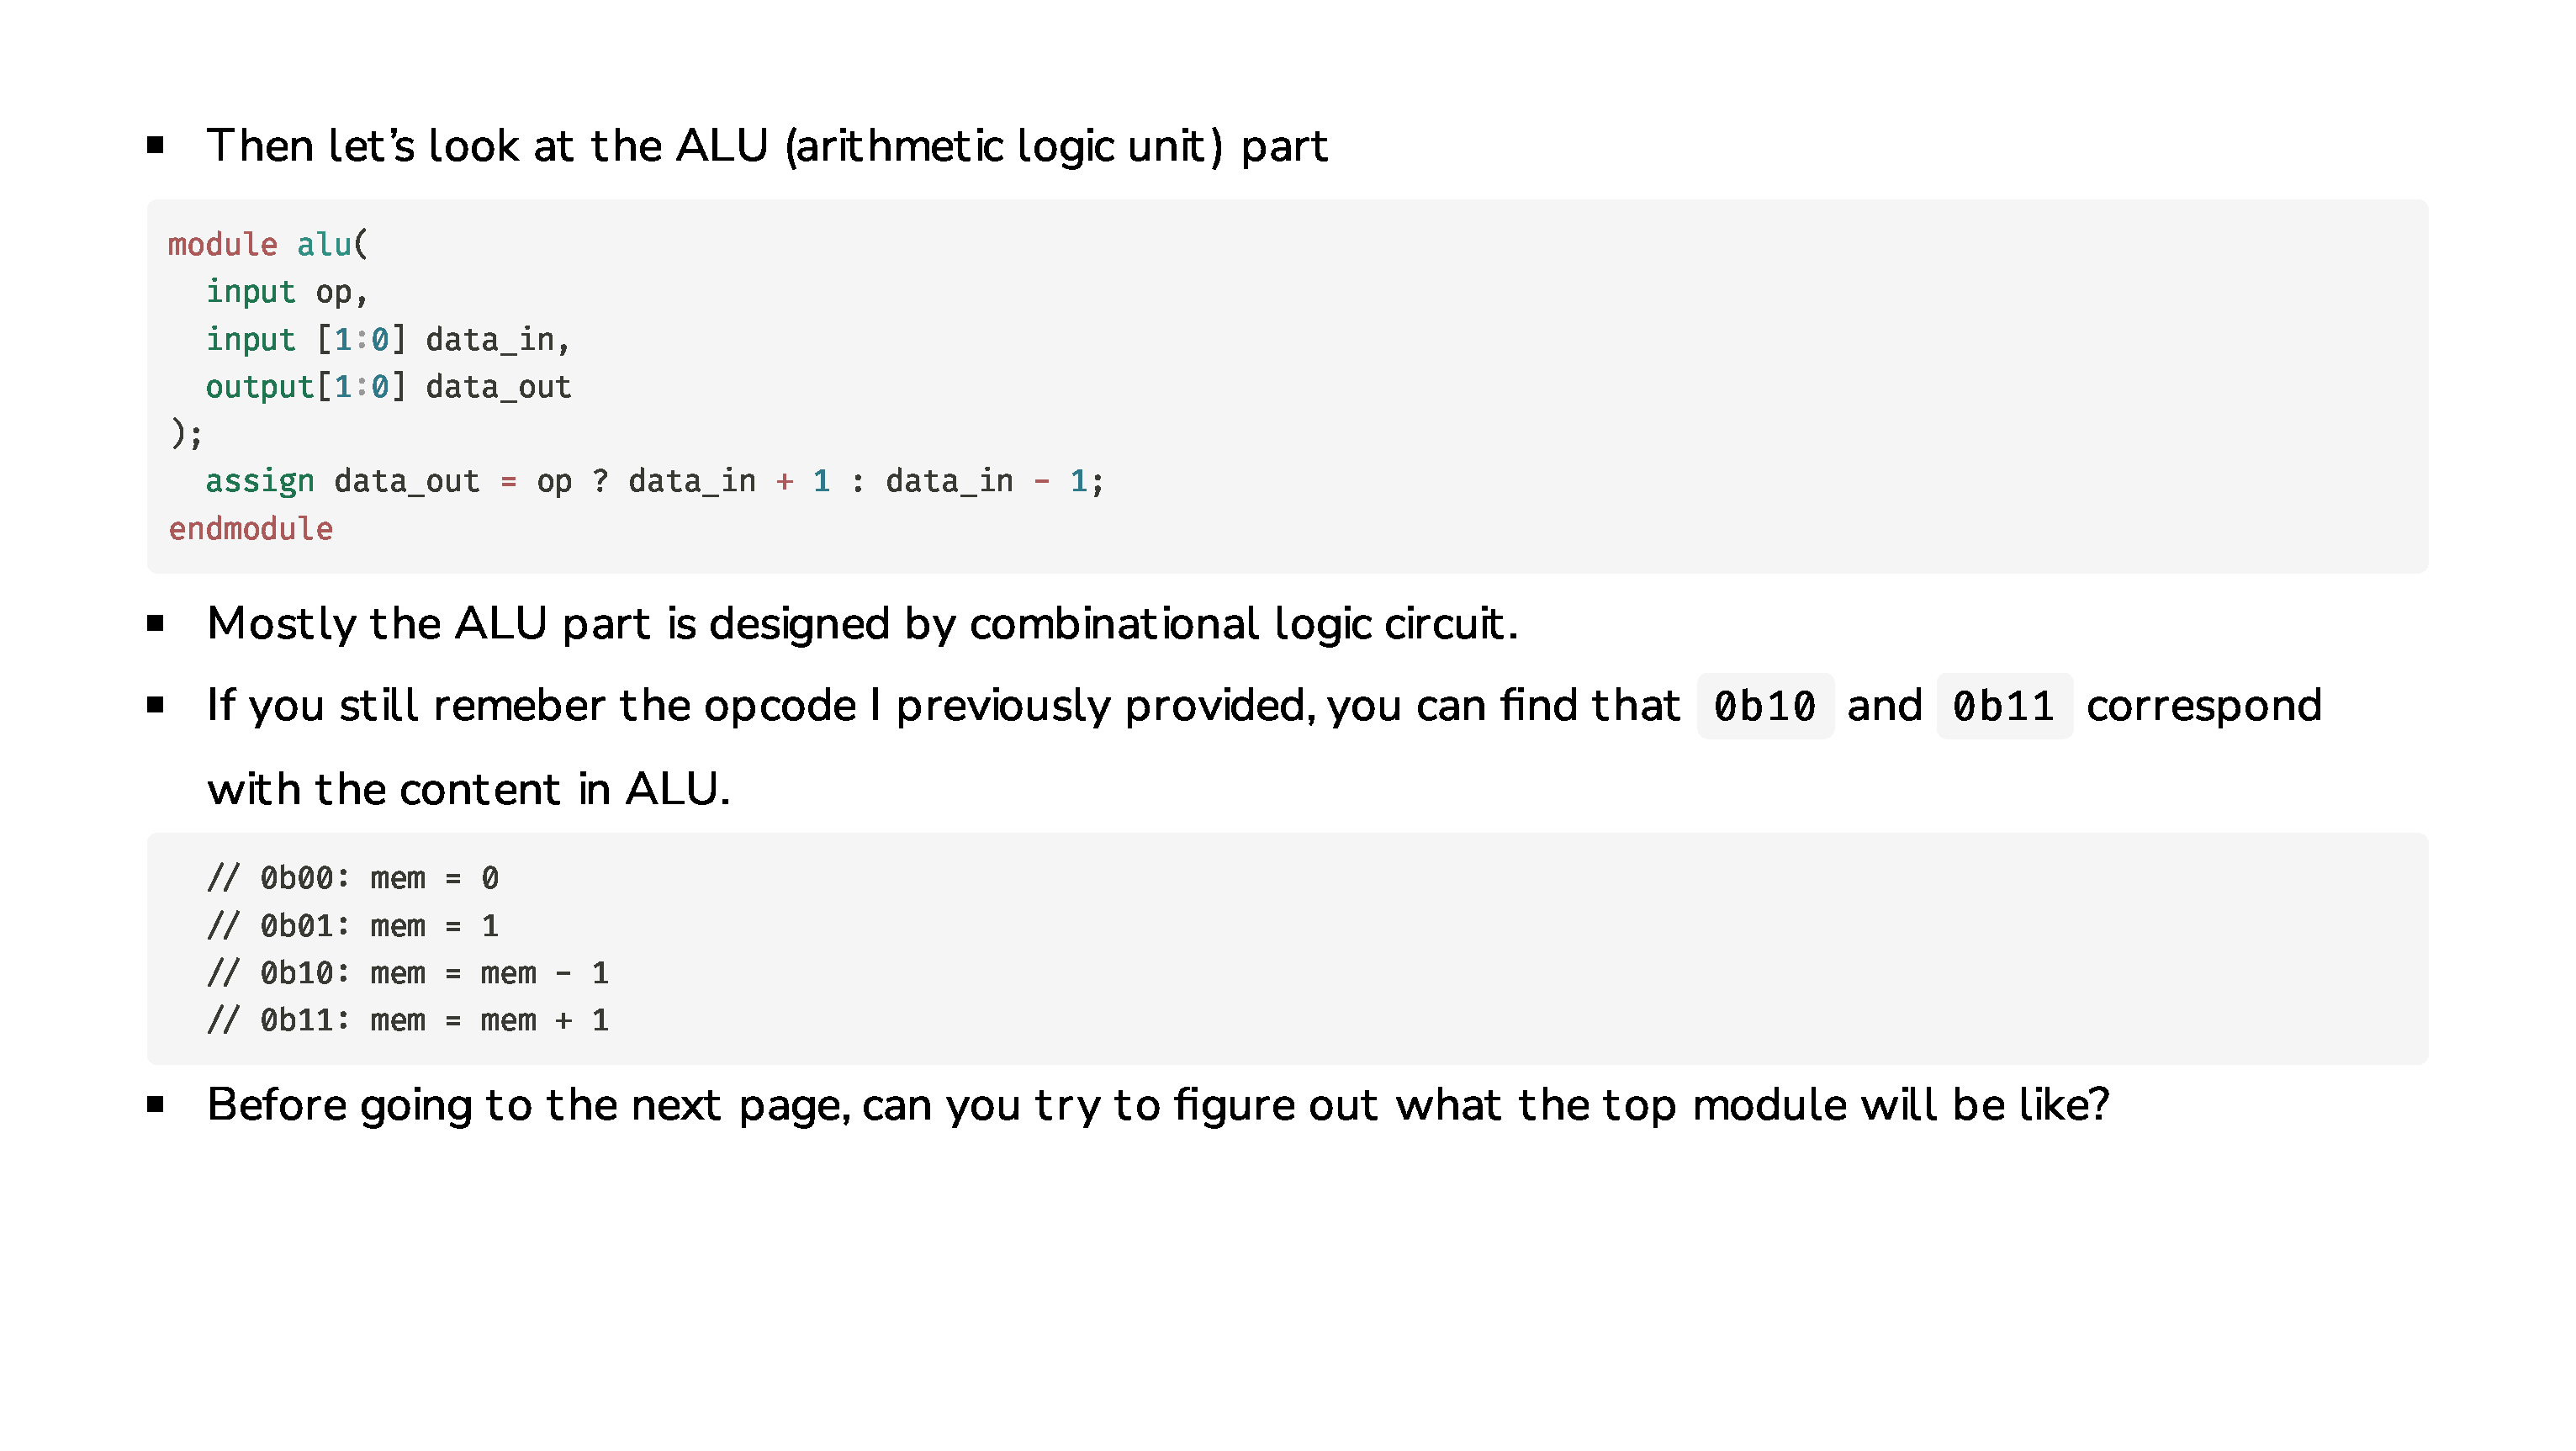Click the 'output[1:0] data_out' line
This screenshot has width=2576, height=1451.
[x=388, y=387]
